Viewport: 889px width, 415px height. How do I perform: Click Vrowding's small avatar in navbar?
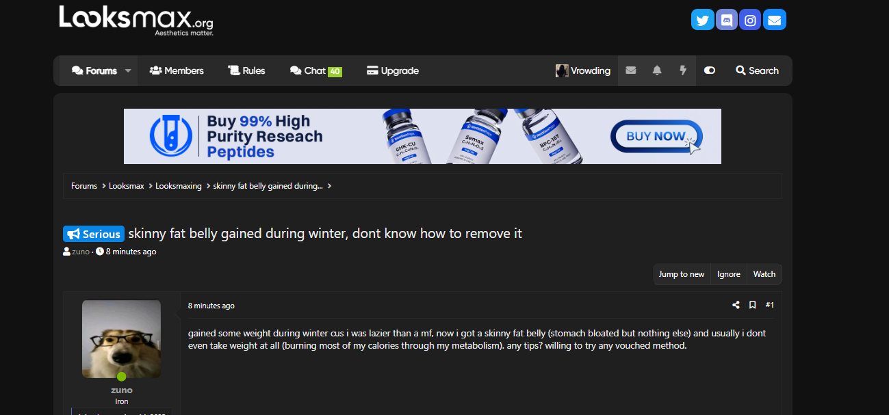coord(562,70)
